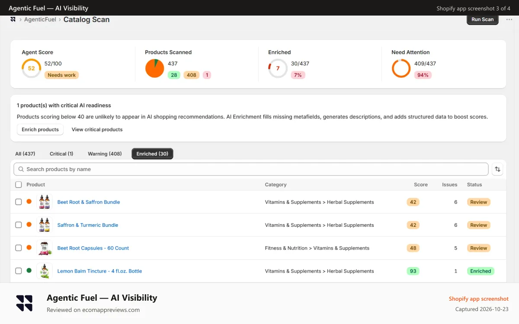Screen dimensions: 519x324
Task: Open Lemon Balm Tincture product thumbnail
Action: tap(45, 271)
